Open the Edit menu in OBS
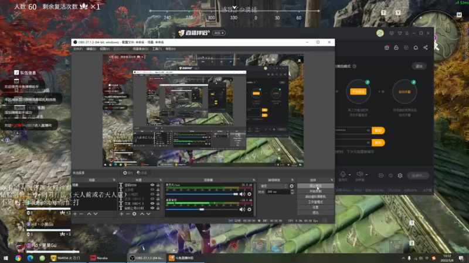The image size is (469, 263). [x=91, y=49]
